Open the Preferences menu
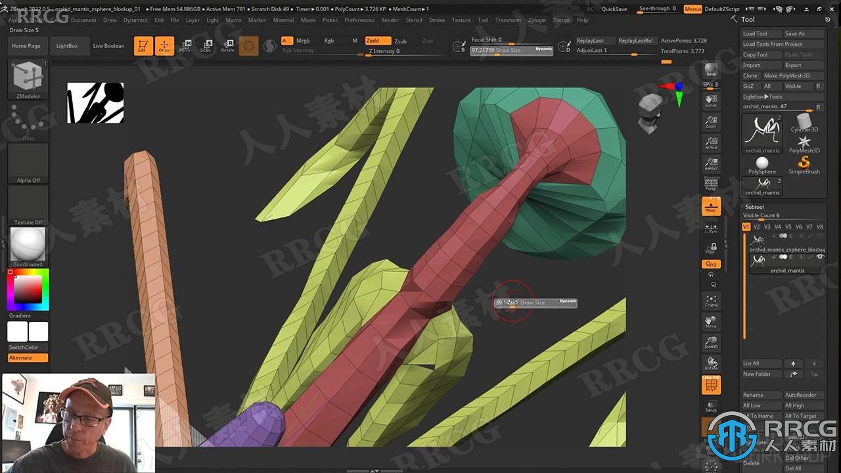 tap(359, 20)
